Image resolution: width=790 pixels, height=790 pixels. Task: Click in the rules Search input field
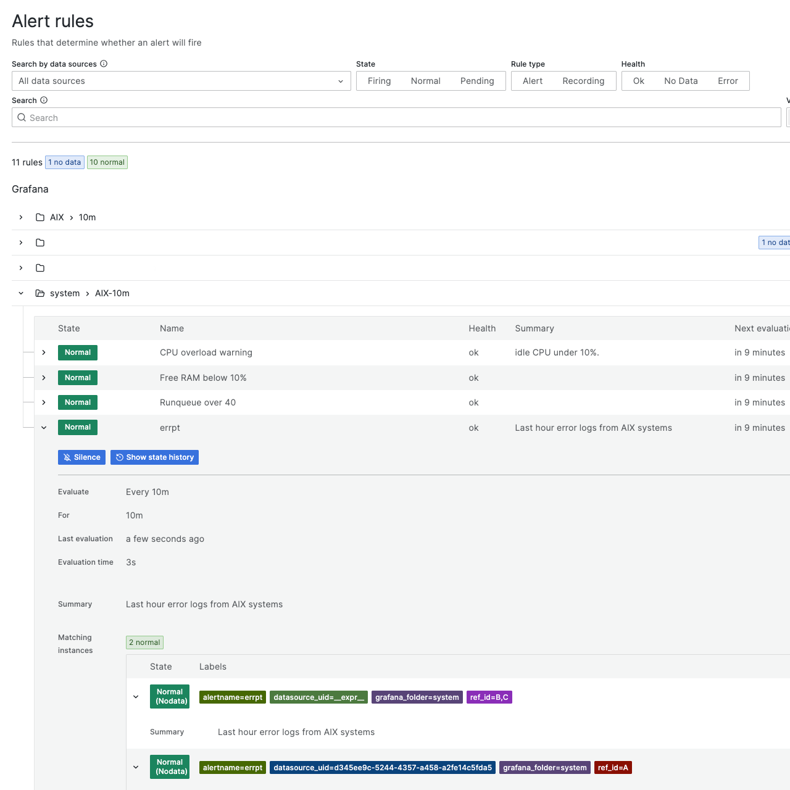coord(401,117)
